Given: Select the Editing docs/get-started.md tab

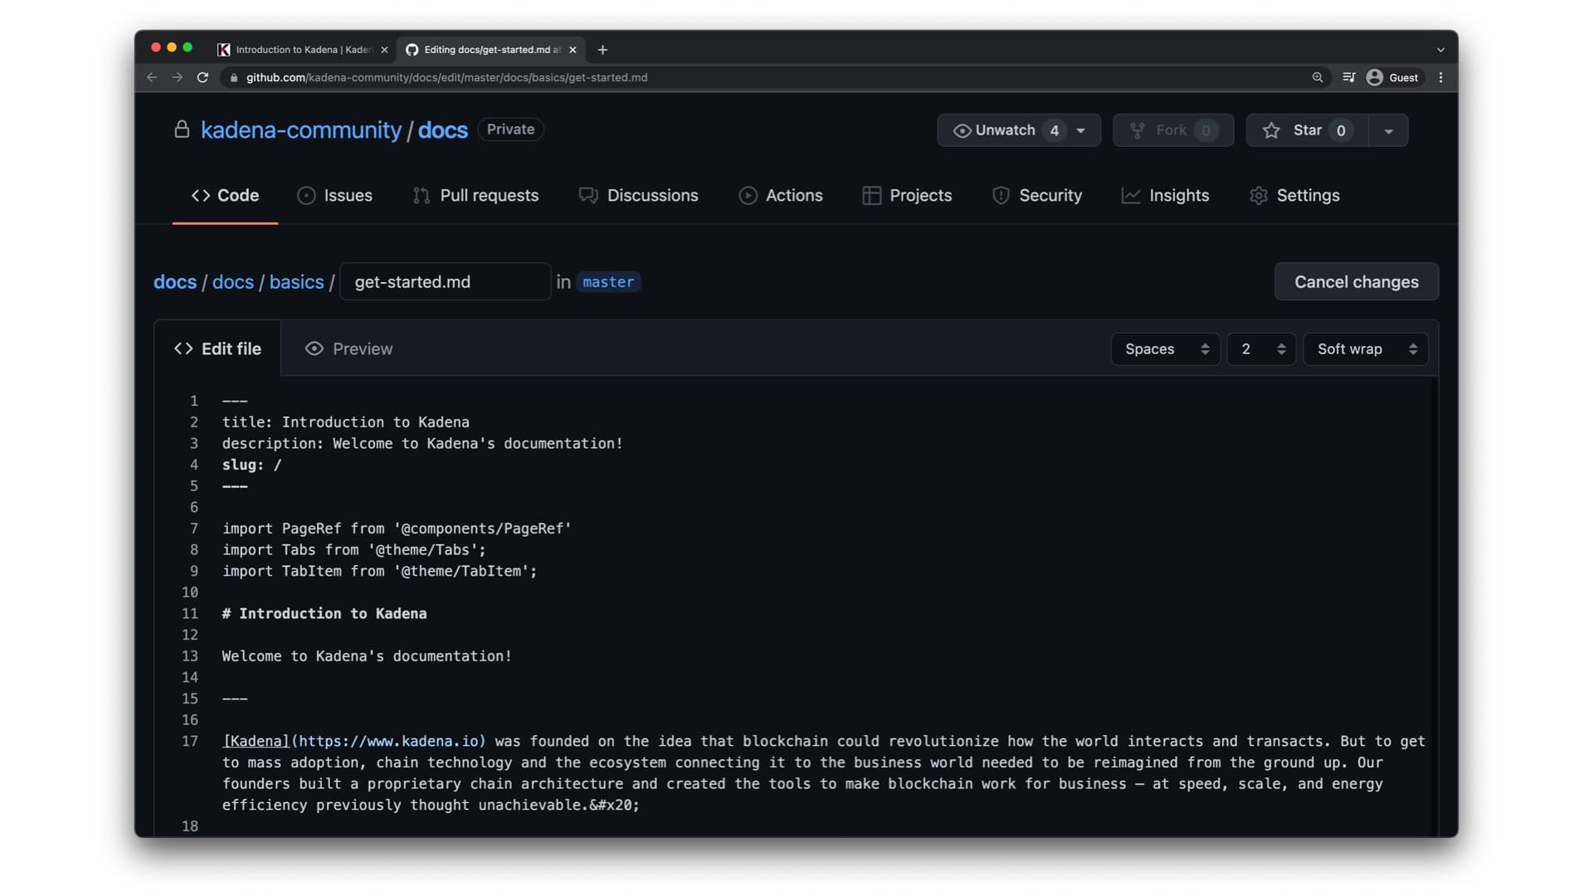Looking at the screenshot, I should (x=491, y=50).
